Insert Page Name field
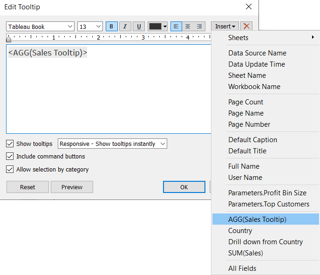 (x=266, y=113)
